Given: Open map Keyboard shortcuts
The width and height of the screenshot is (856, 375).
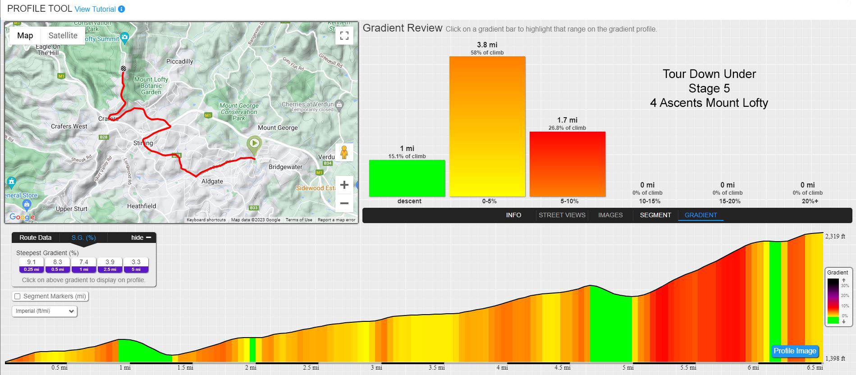Looking at the screenshot, I should 206,220.
